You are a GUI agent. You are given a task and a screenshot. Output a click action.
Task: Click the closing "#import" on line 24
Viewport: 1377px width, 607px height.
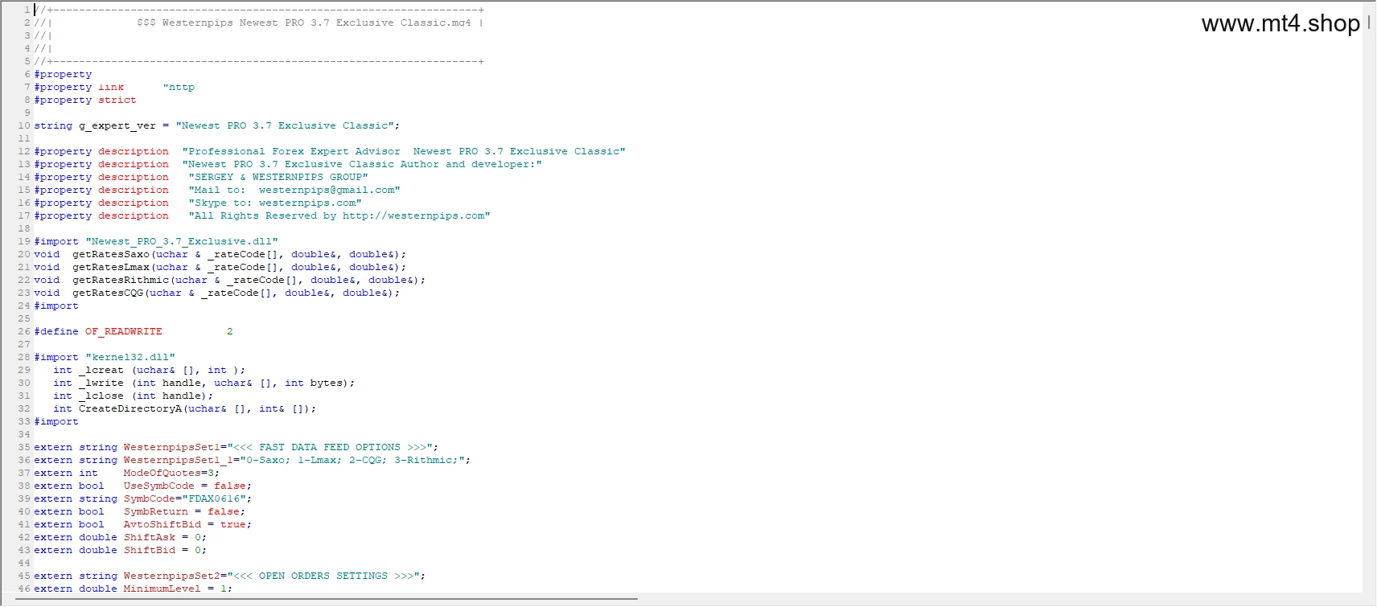click(x=56, y=306)
